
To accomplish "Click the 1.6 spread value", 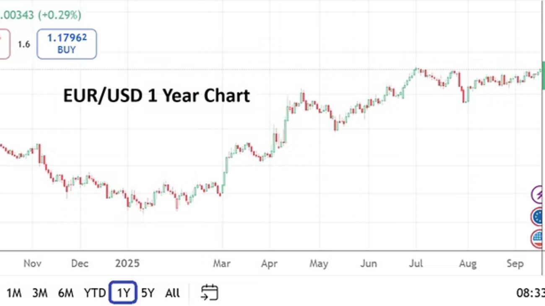I will [24, 44].
